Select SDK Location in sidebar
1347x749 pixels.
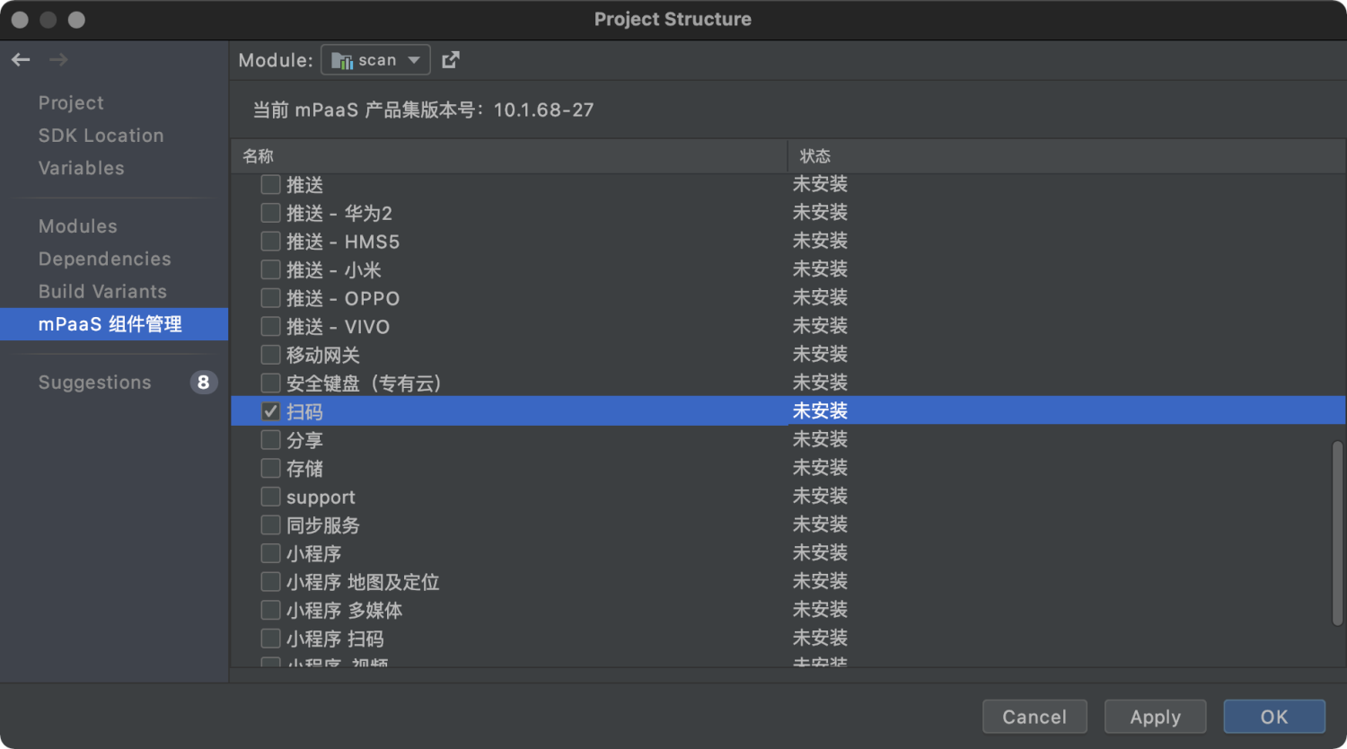click(x=101, y=136)
